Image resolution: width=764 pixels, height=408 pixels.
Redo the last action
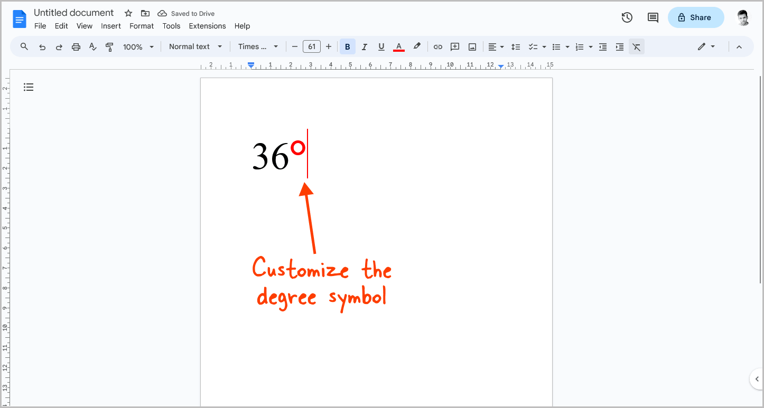(x=59, y=46)
